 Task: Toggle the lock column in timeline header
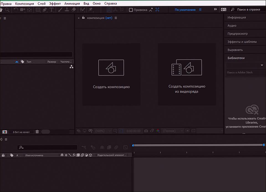click(x=3, y=155)
